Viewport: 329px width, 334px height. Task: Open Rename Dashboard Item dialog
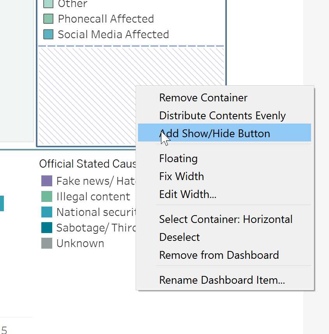[222, 280]
